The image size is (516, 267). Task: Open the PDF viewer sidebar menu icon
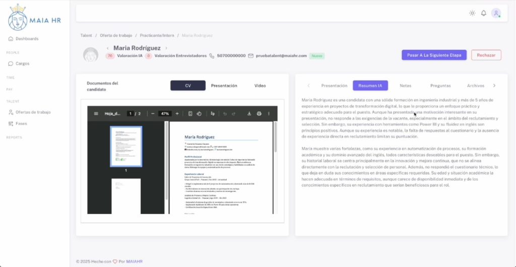point(96,113)
